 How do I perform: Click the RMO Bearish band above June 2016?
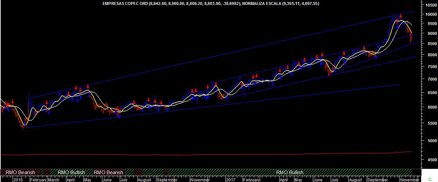tap(109, 172)
